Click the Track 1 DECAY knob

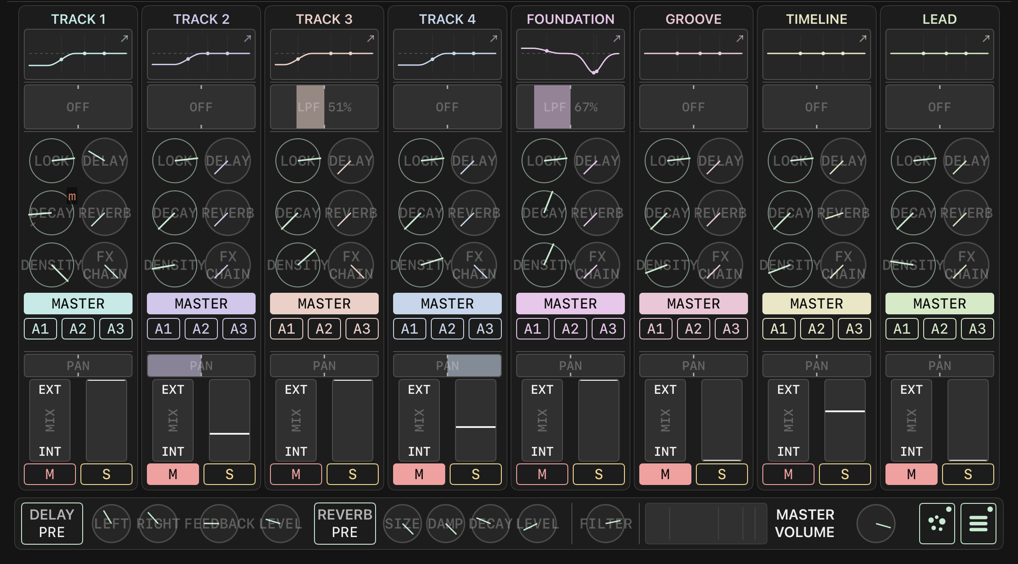coord(52,213)
